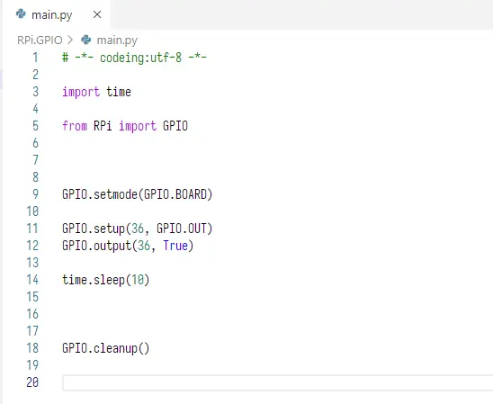
Task: Click the Python icon in breadcrumb
Action: (85, 40)
